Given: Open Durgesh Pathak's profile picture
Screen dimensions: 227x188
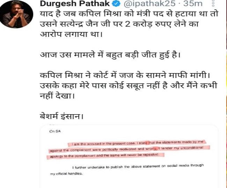Looking at the screenshot, I should [16, 14].
